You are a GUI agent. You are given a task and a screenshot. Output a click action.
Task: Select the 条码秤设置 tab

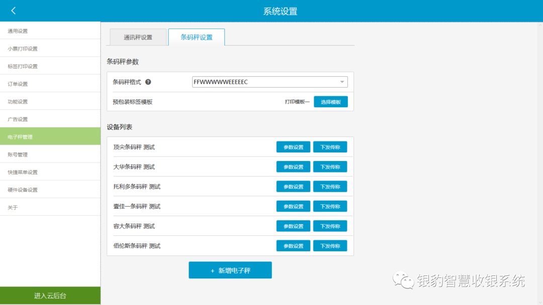[196, 37]
